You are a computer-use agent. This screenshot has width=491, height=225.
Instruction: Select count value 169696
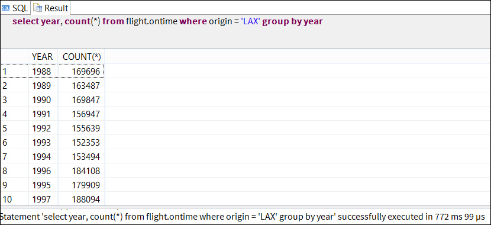(x=82, y=72)
